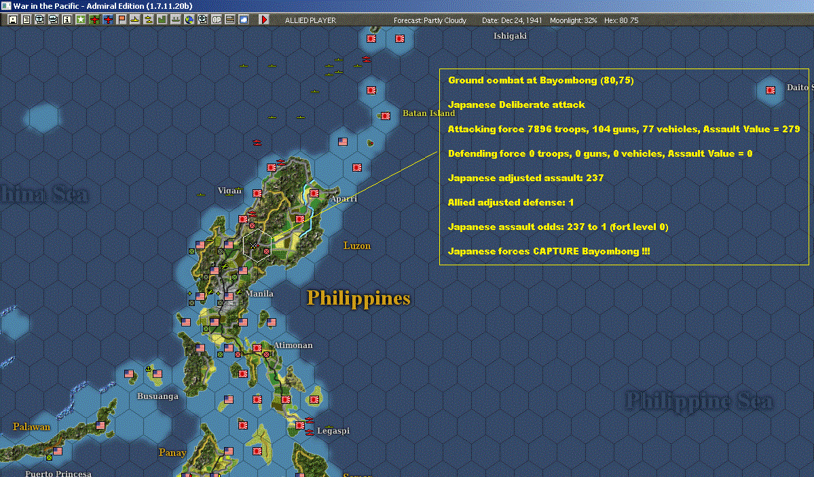
Task: Click the gray ship silhouette toolbar icon
Action: click(175, 19)
